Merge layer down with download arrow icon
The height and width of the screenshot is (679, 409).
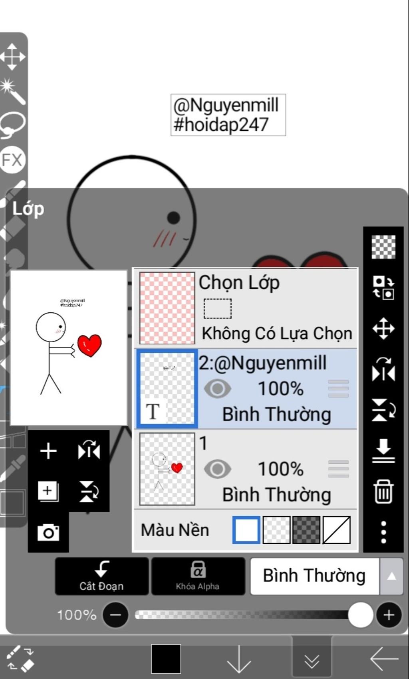click(x=383, y=451)
